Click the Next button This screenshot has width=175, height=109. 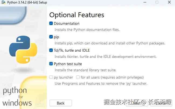137,103
